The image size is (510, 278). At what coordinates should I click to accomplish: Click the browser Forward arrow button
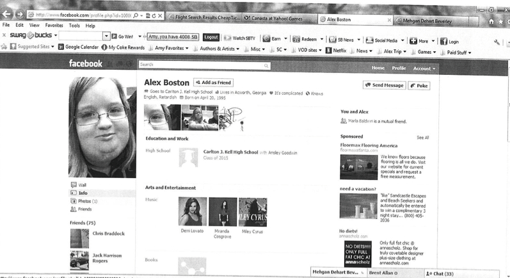(20, 14)
